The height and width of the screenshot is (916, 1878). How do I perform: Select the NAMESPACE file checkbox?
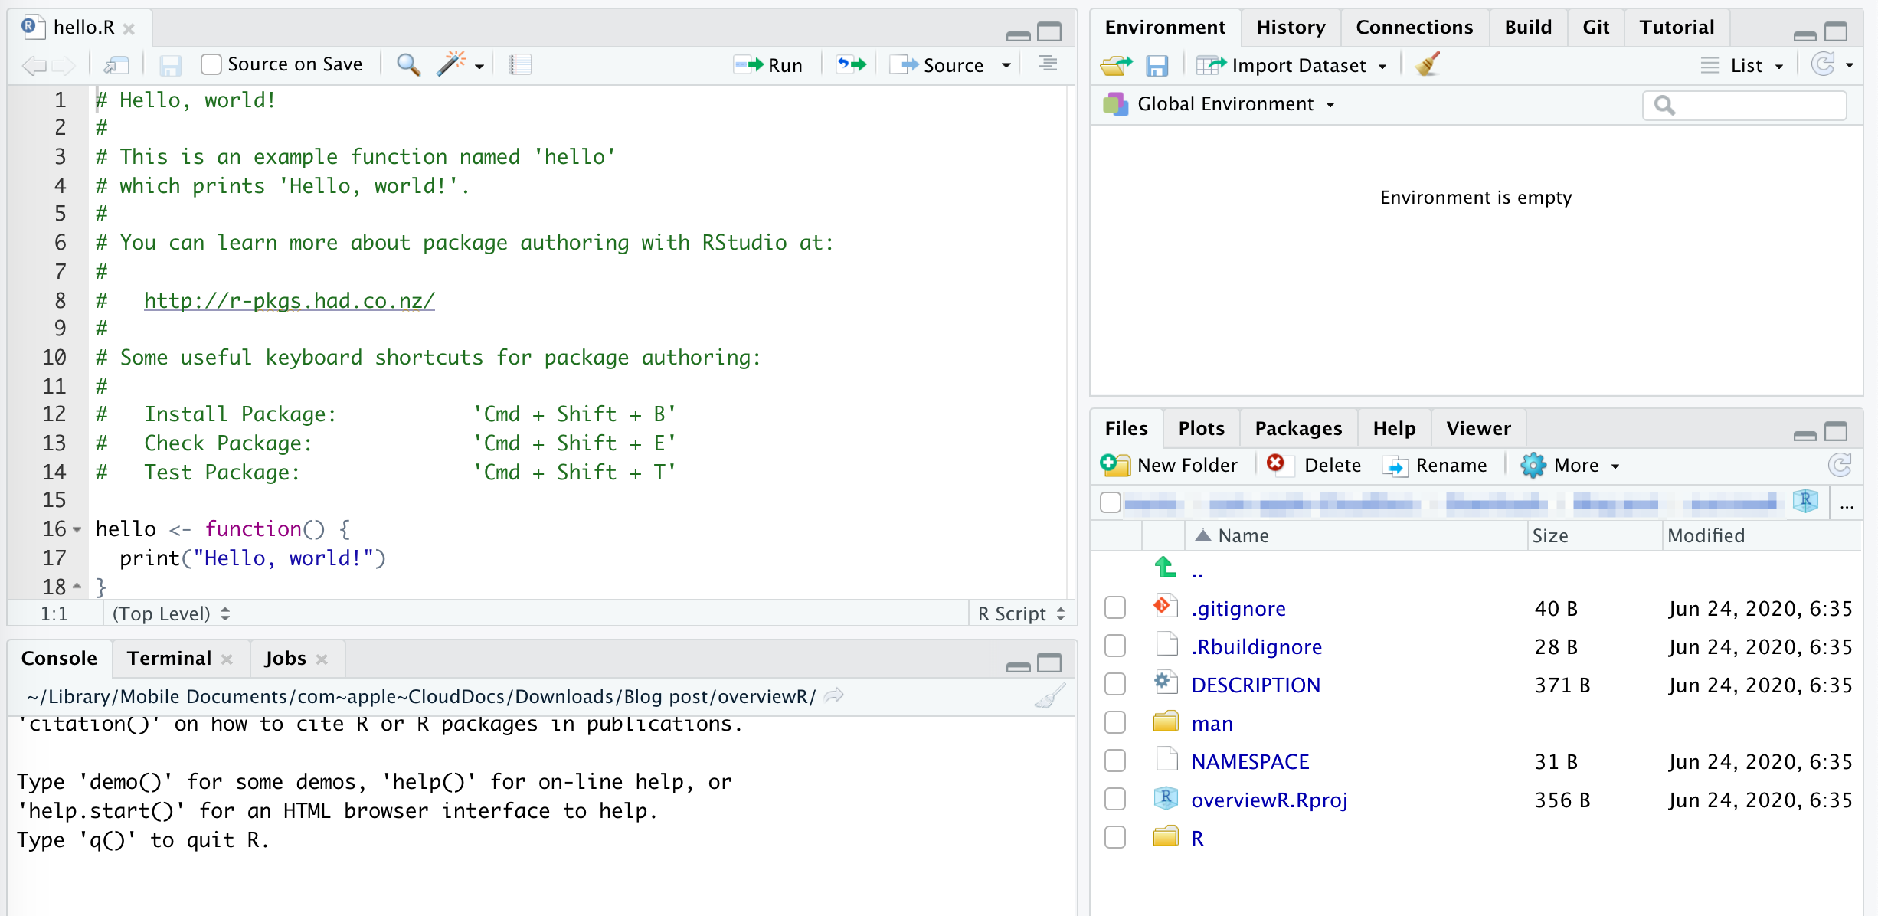point(1115,761)
